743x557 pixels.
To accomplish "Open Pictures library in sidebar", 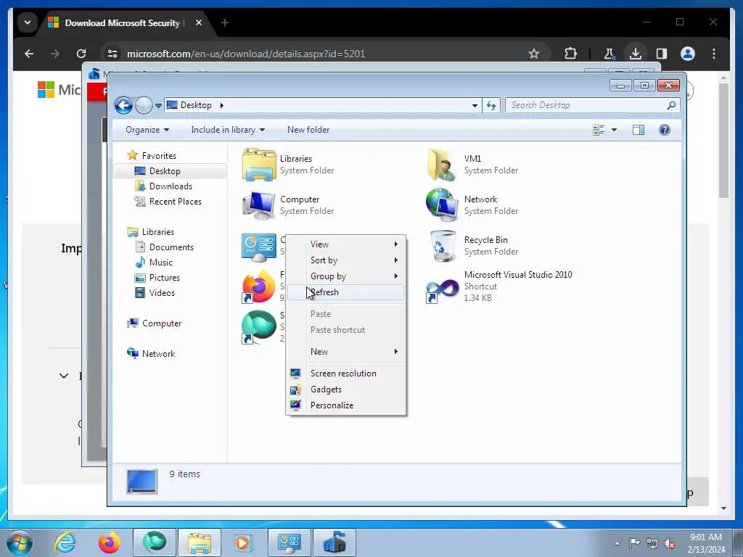I will click(157, 278).
